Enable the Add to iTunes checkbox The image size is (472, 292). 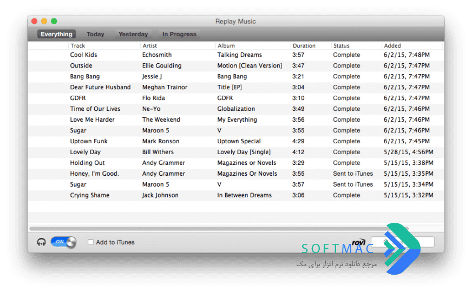coord(90,242)
